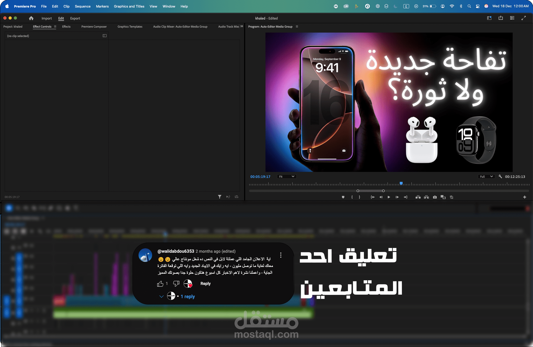Open macOS Control Center toggles icon
The image size is (533, 347).
pos(478,6)
